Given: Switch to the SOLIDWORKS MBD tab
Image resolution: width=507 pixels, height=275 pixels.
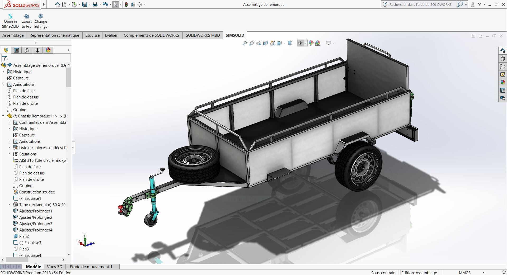Looking at the screenshot, I should tap(203, 35).
